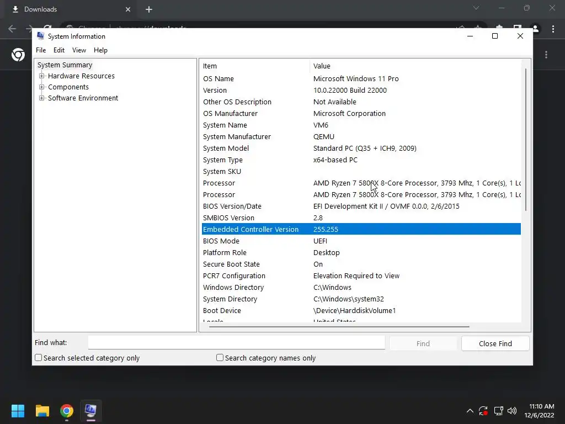Select the System Summary tree node
This screenshot has width=565, height=424.
tap(65, 65)
